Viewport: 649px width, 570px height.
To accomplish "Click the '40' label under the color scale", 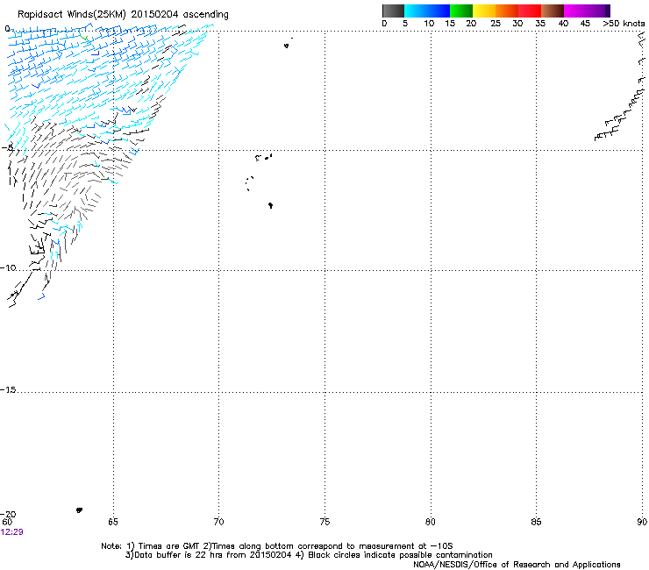I will [563, 23].
